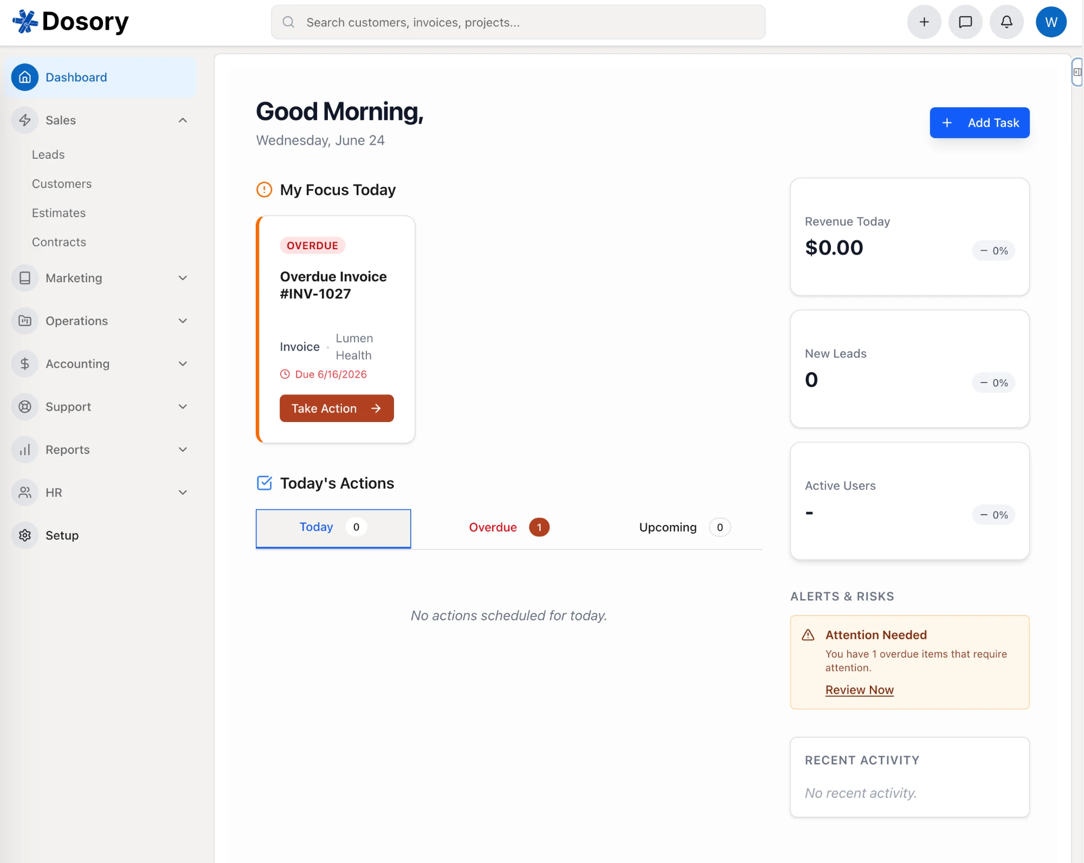The image size is (1084, 863).
Task: Open Customers under Sales
Action: tap(62, 184)
